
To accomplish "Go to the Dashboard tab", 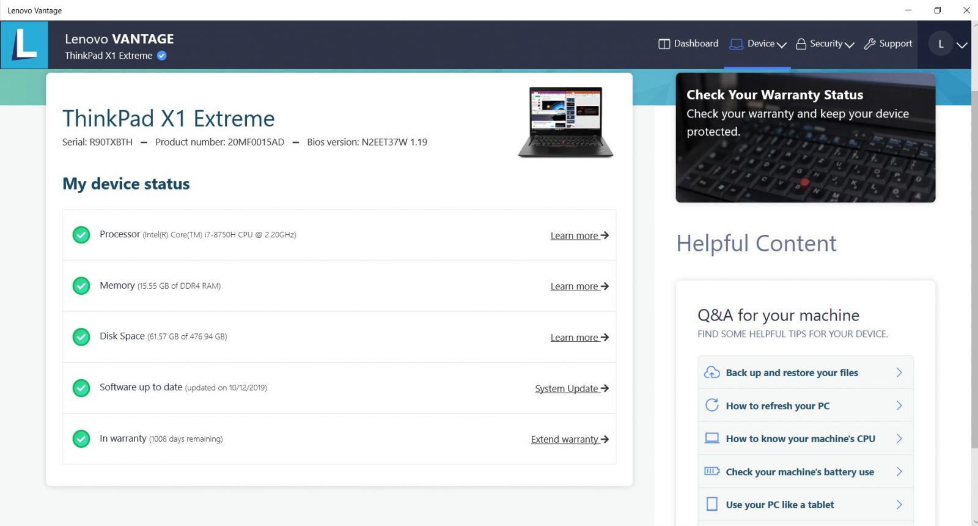I will click(x=688, y=44).
